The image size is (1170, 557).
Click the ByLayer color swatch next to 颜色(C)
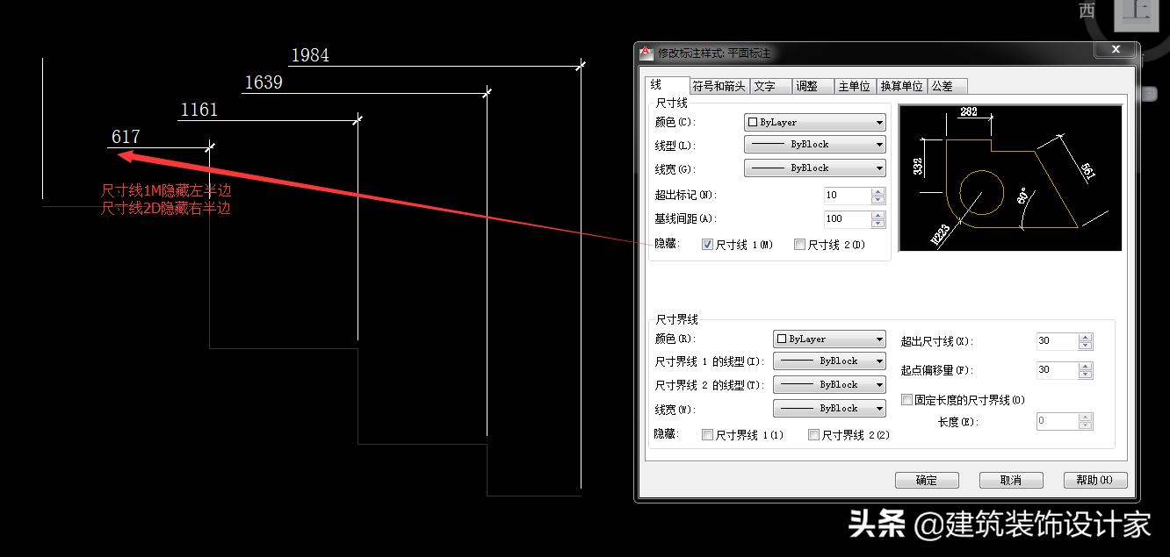753,122
